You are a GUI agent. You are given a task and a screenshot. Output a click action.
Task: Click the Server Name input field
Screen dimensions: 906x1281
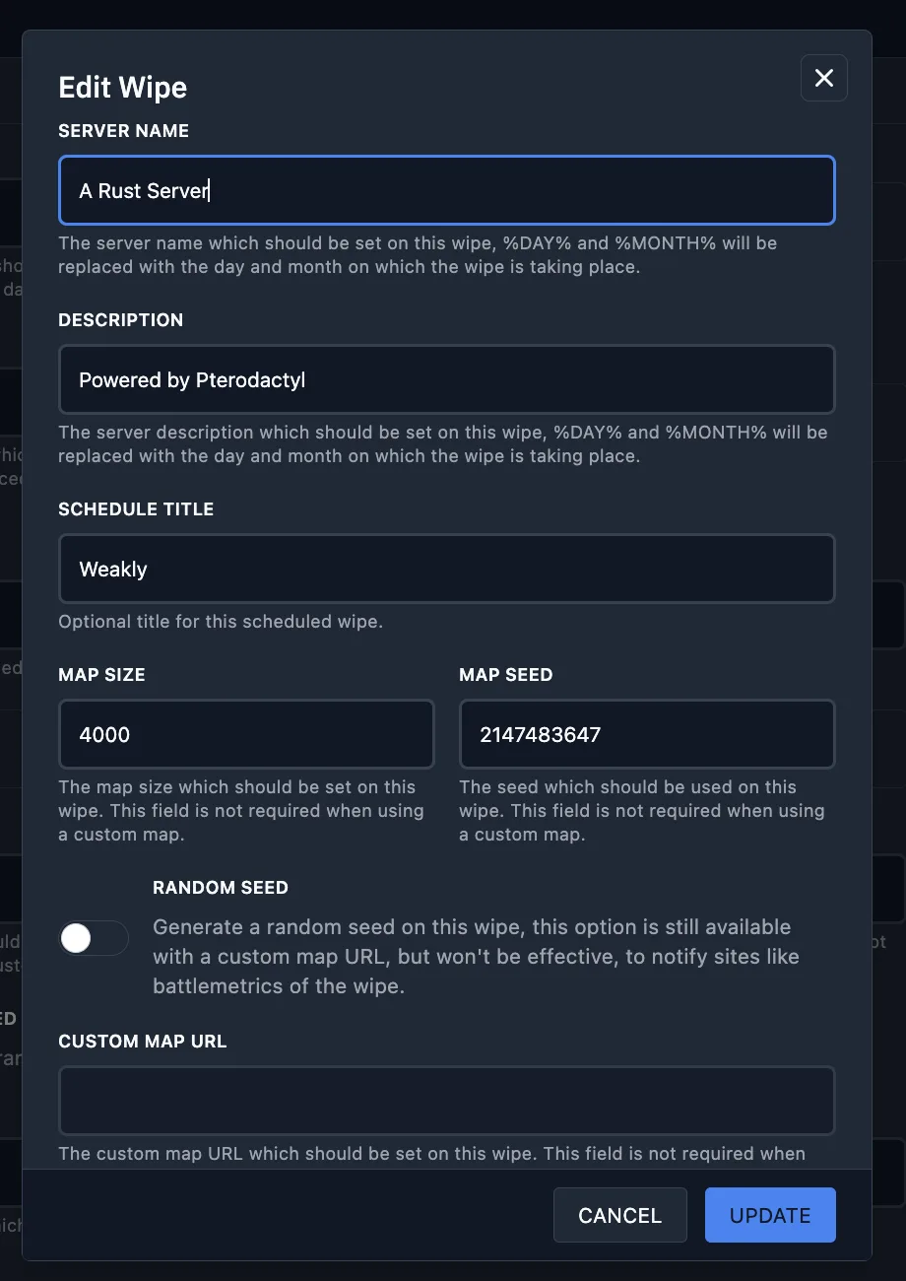[446, 190]
